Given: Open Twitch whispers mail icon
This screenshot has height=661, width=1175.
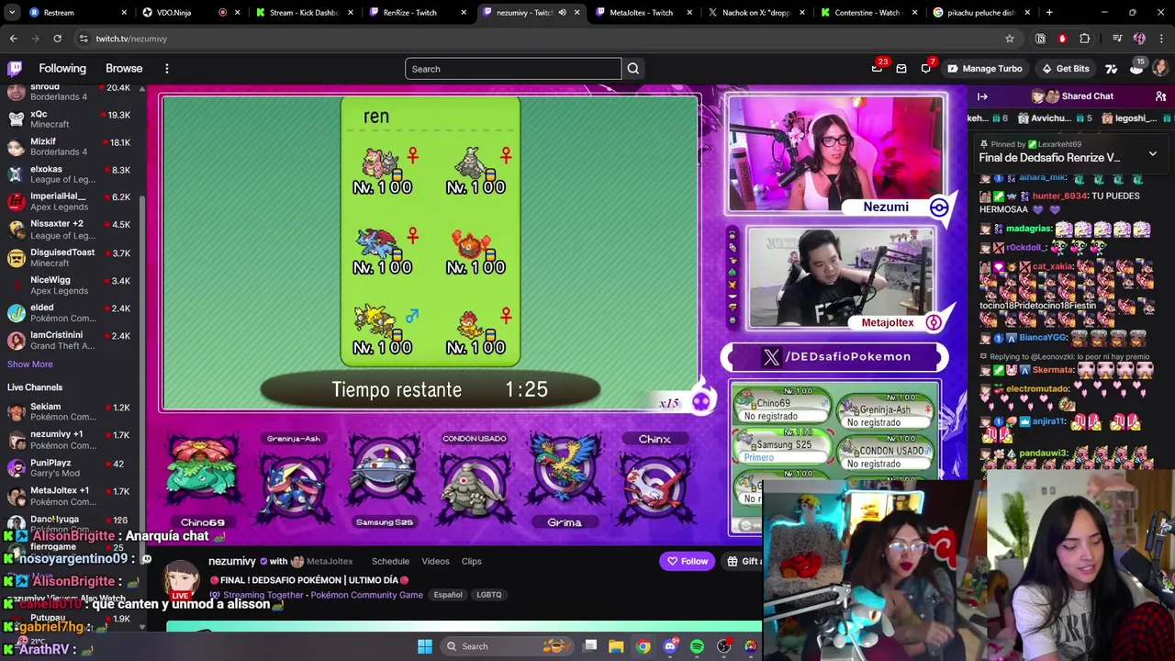Looking at the screenshot, I should point(901,68).
